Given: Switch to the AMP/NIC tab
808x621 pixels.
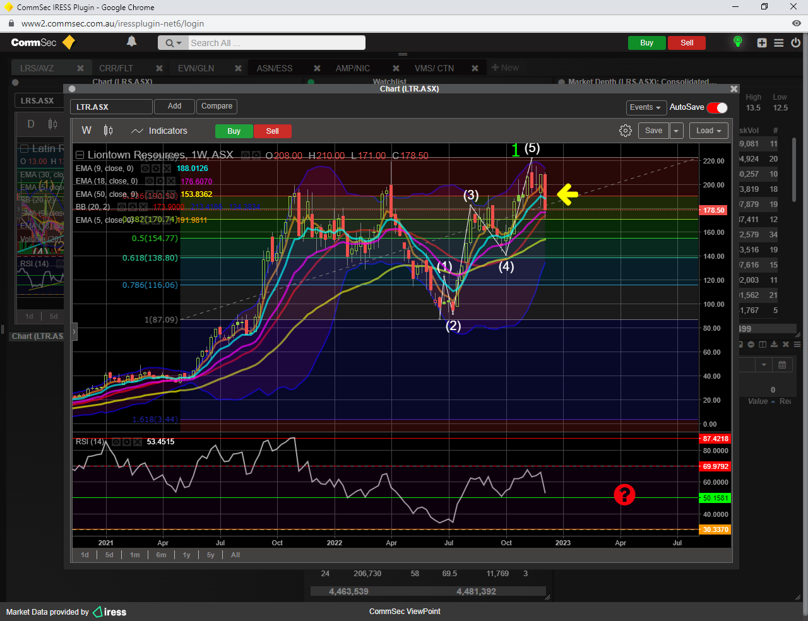Looking at the screenshot, I should 353,68.
